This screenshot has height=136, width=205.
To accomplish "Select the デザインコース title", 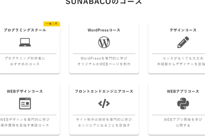I will pos(183,30).
